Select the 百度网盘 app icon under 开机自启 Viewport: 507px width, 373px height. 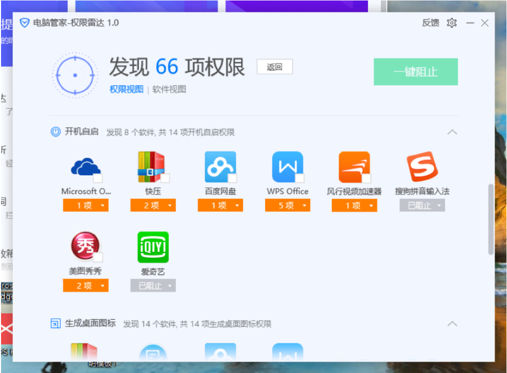tap(220, 167)
